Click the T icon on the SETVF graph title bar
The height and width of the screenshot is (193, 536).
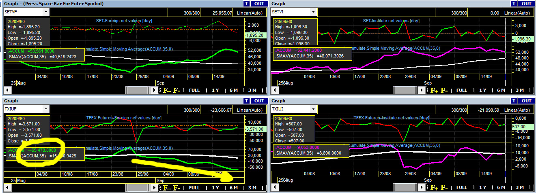[x=246, y=4]
